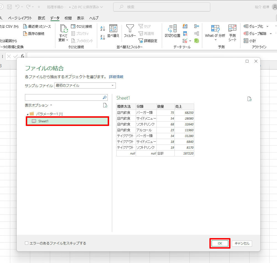Click the Text to Columns (区切り位置) icon
This screenshot has height=263, width=277.
click(x=173, y=29)
